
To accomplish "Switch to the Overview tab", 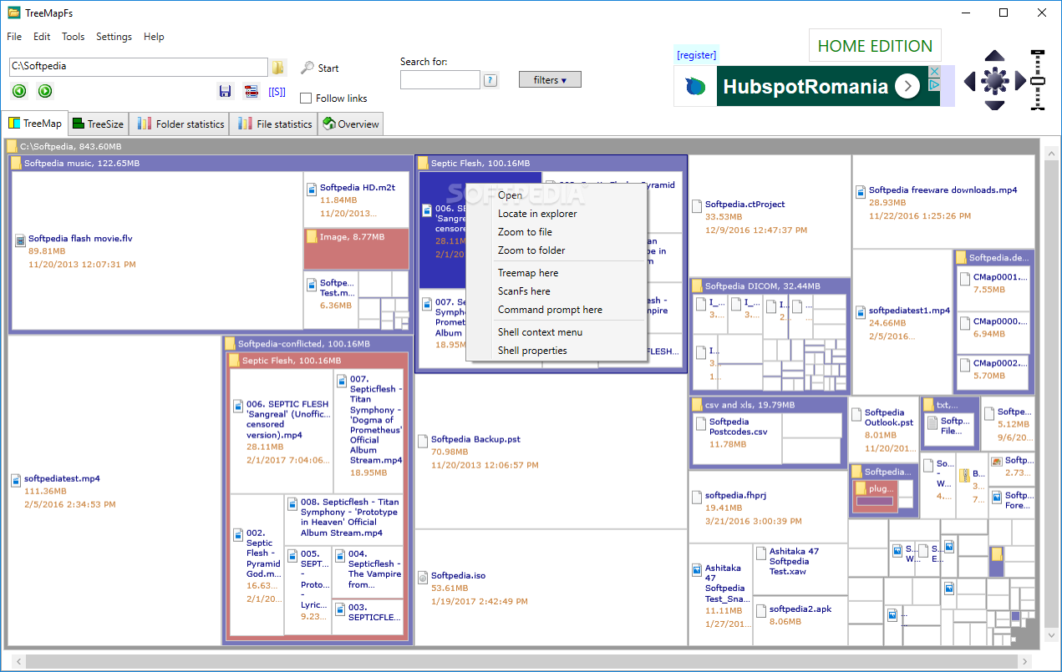I will [x=351, y=124].
